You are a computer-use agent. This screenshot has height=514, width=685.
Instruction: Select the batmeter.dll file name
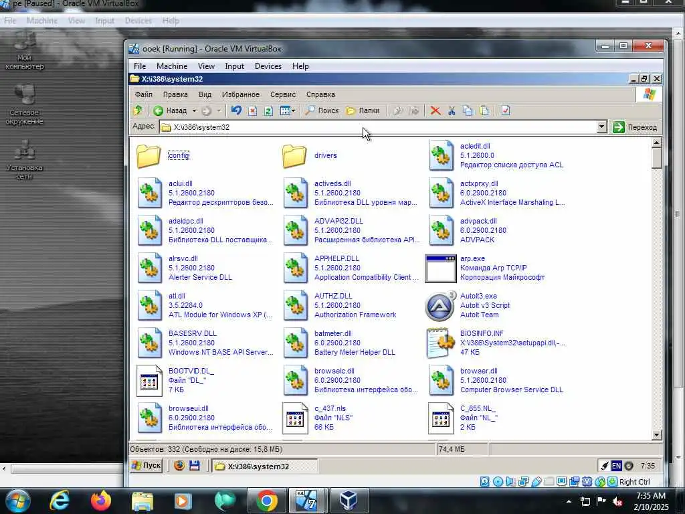[x=332, y=333]
